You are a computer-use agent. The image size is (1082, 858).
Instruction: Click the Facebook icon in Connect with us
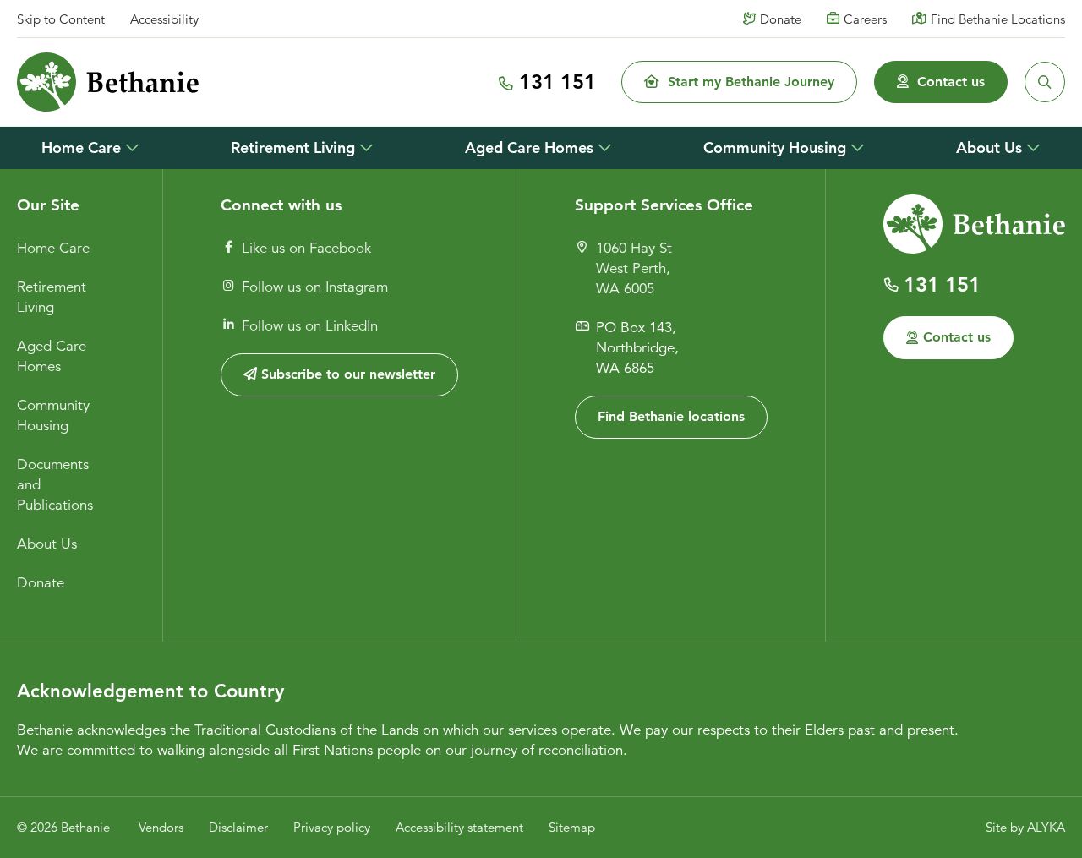(x=228, y=247)
